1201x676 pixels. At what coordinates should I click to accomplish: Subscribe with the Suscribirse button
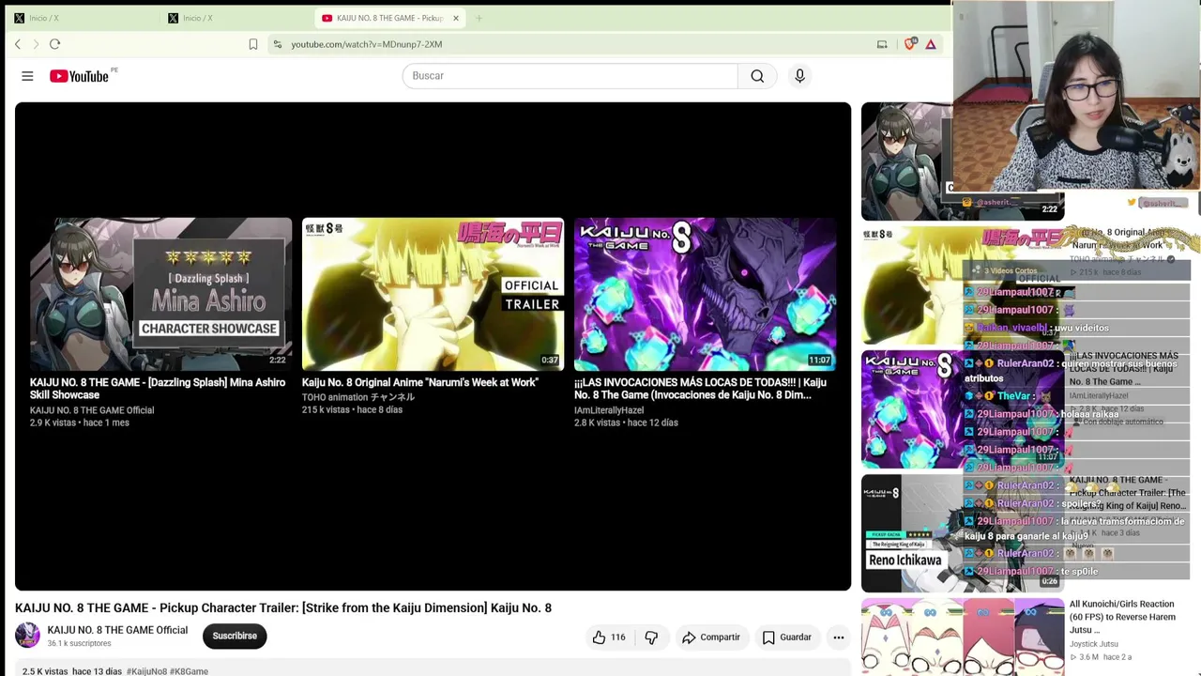tap(235, 637)
